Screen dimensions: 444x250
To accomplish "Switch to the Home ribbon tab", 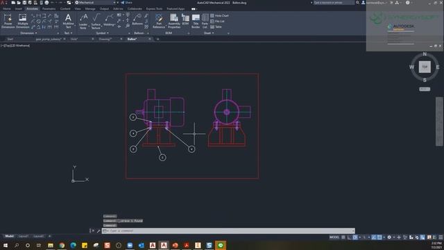I will (7, 9).
